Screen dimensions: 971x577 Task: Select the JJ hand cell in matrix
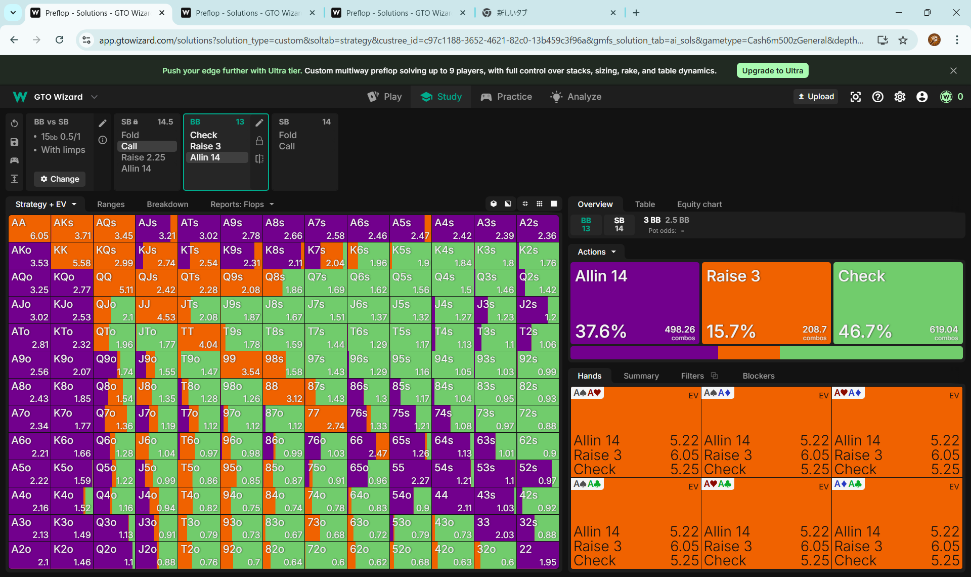point(156,310)
